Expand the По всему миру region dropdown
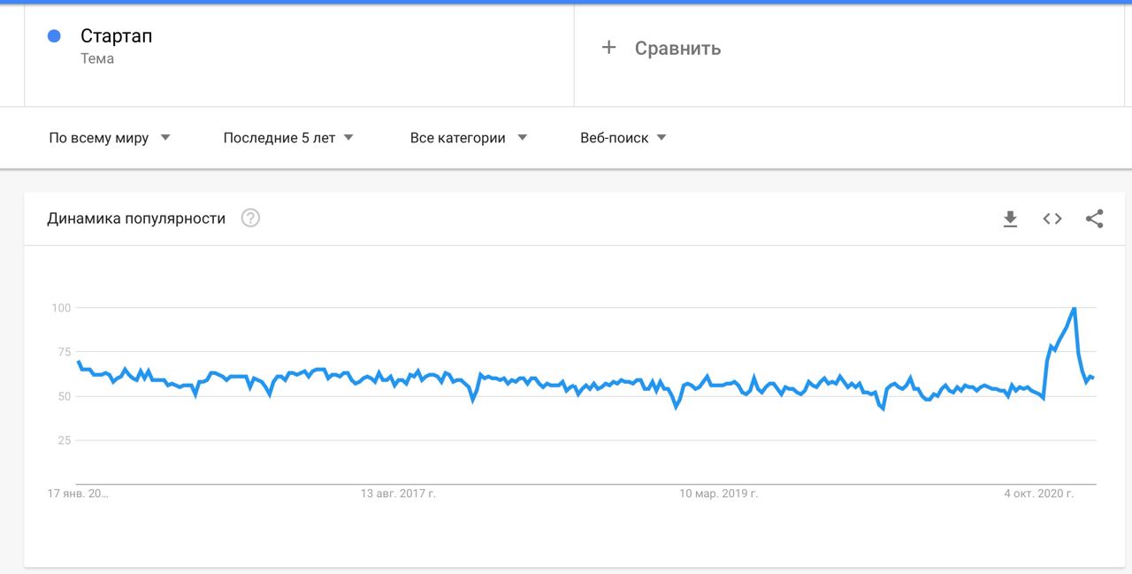The height and width of the screenshot is (574, 1132). 110,138
